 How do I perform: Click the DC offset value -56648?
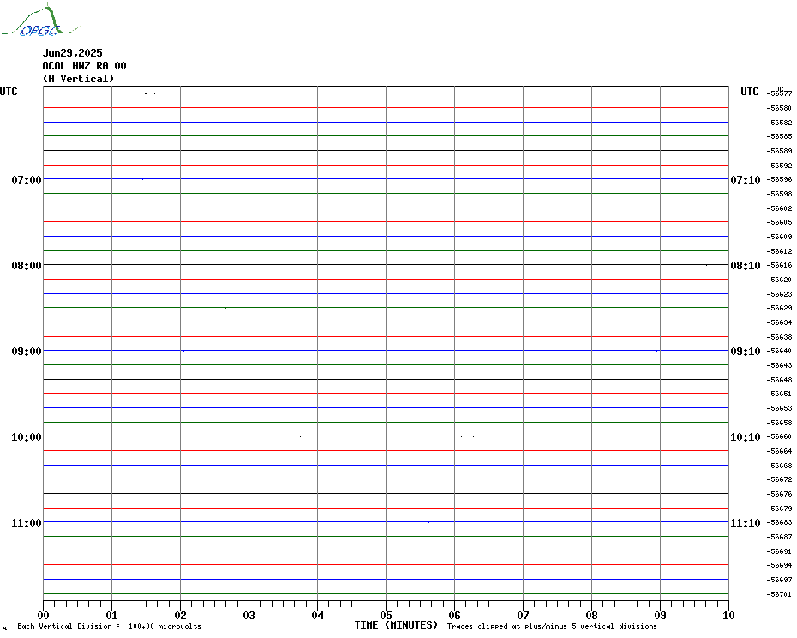coord(779,380)
